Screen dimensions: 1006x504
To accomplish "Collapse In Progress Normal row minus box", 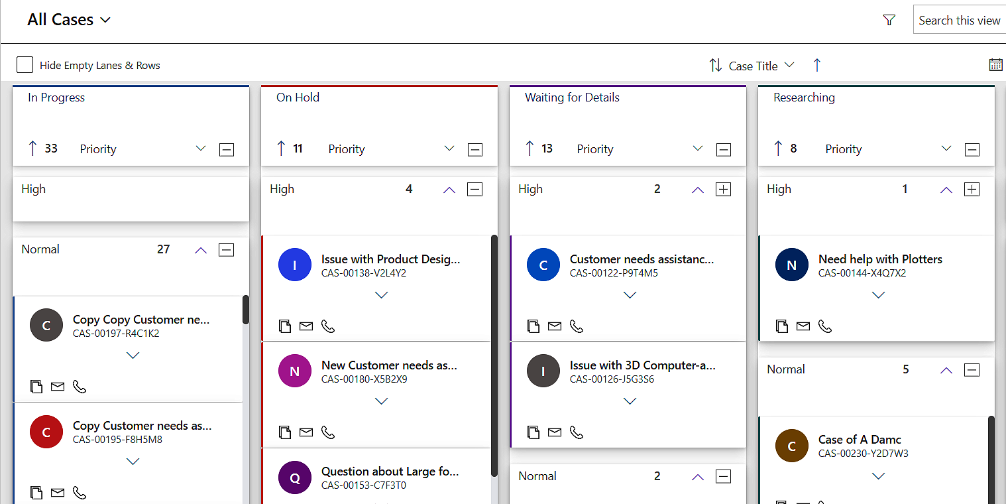I will coord(227,250).
